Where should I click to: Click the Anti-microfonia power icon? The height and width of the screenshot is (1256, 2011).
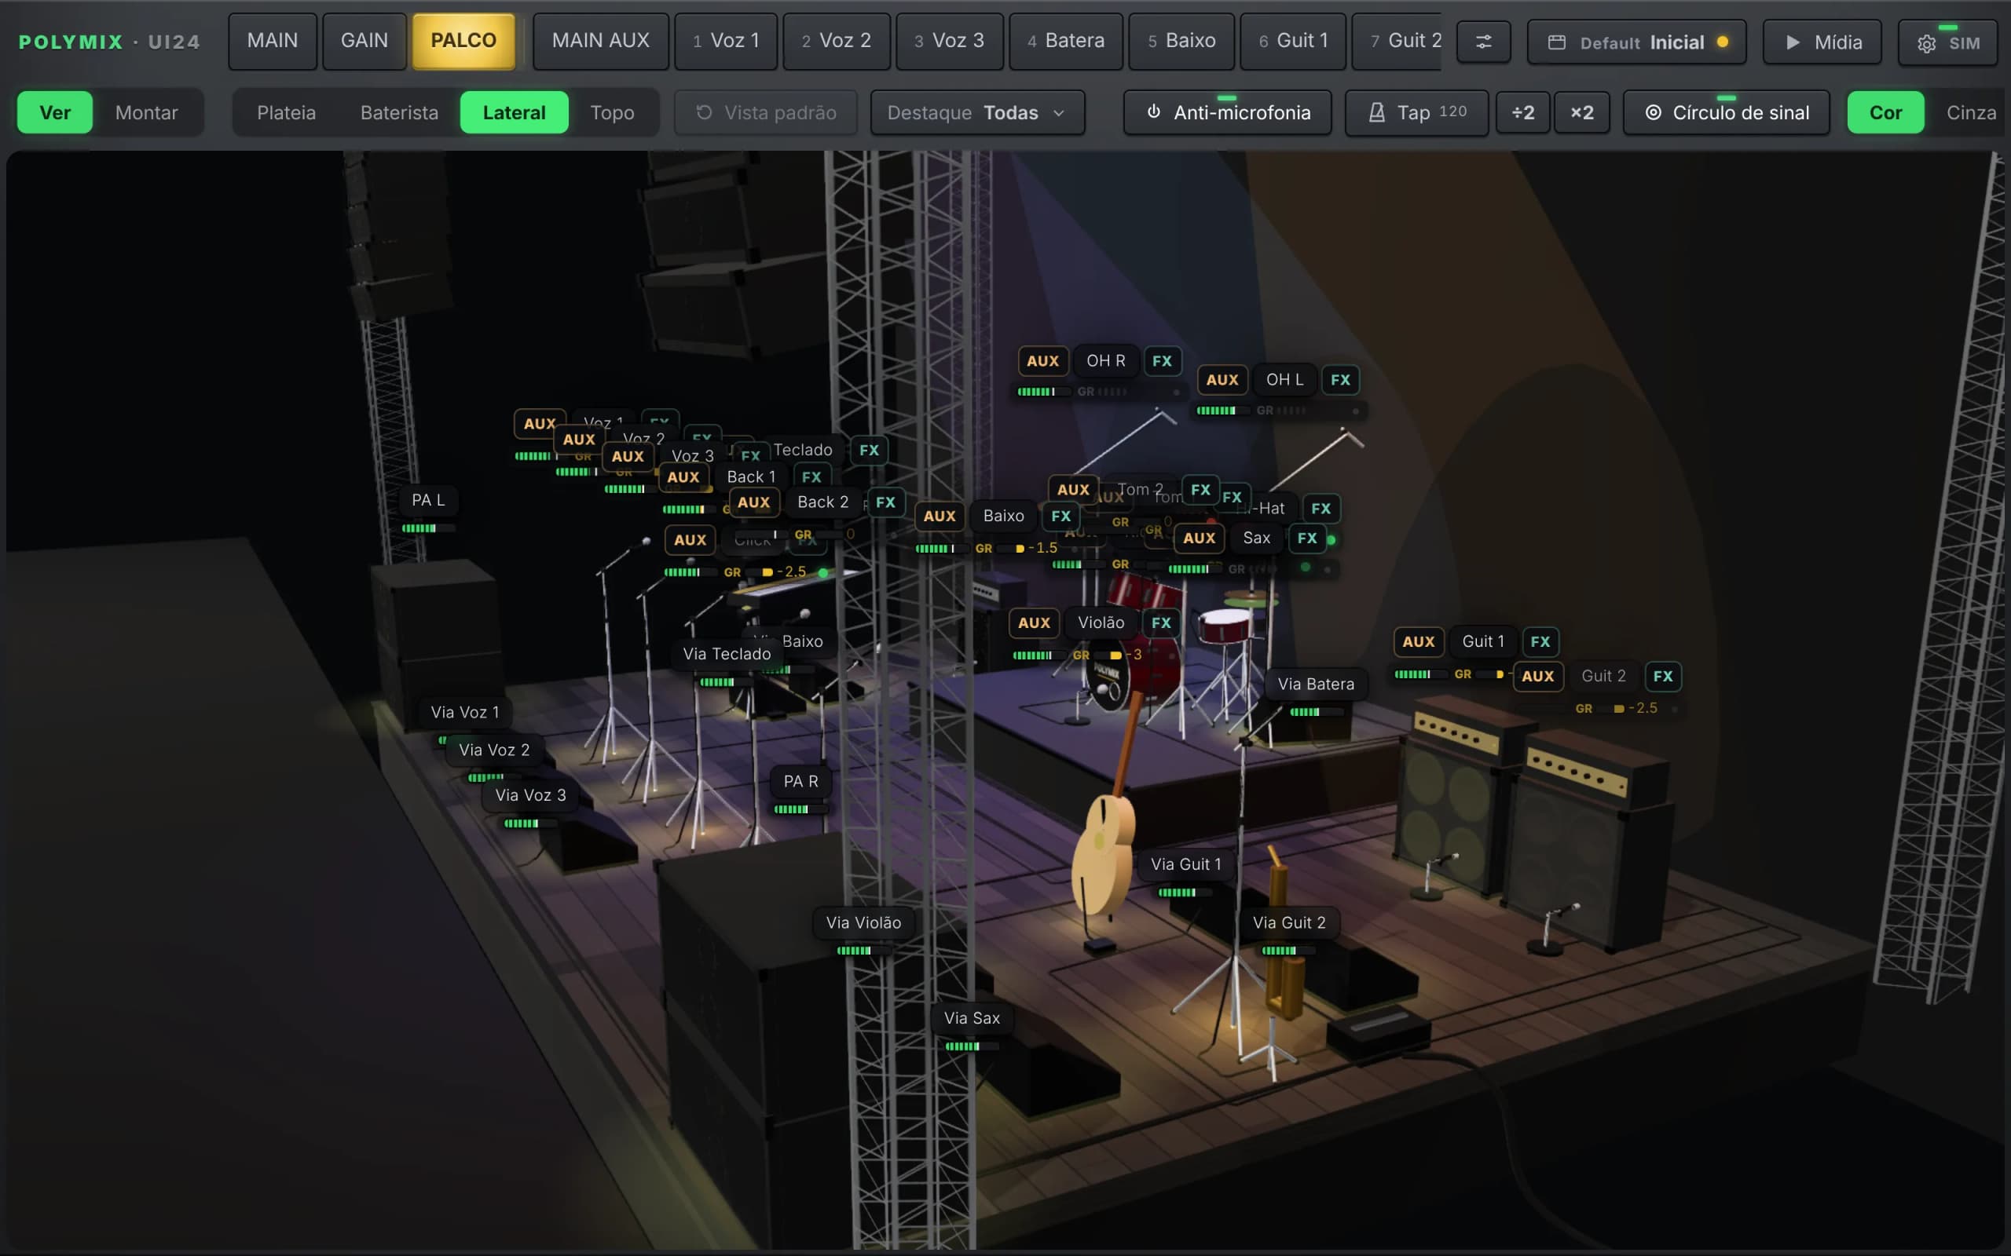1153,112
